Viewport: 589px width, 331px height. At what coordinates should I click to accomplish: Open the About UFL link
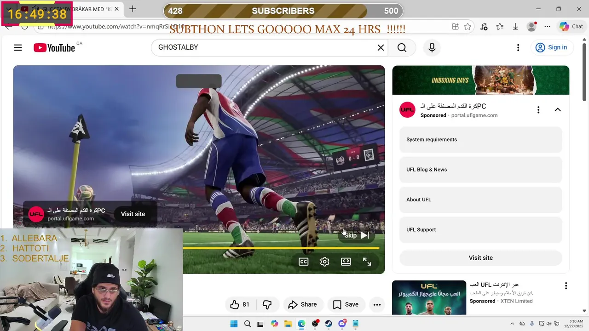tap(481, 200)
